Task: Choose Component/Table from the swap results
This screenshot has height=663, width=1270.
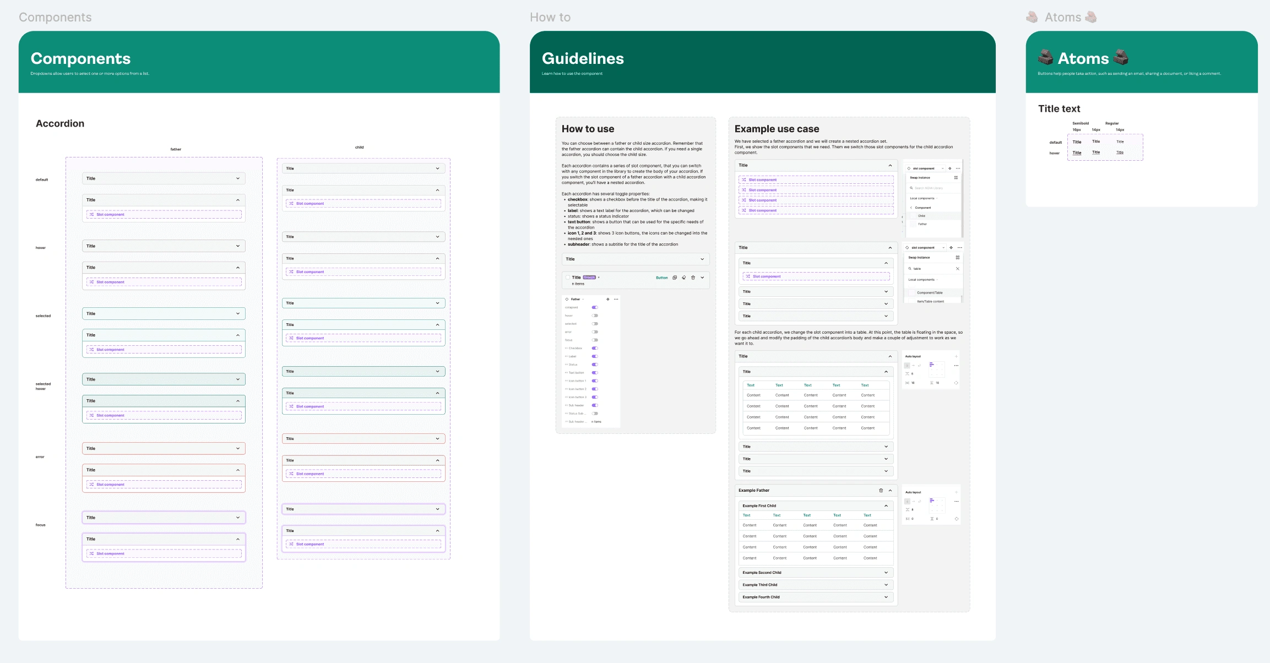Action: click(x=929, y=292)
